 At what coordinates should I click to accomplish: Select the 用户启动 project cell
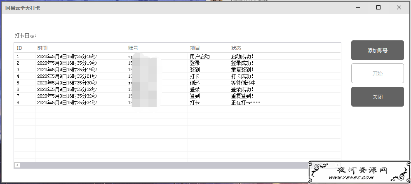click(x=200, y=56)
